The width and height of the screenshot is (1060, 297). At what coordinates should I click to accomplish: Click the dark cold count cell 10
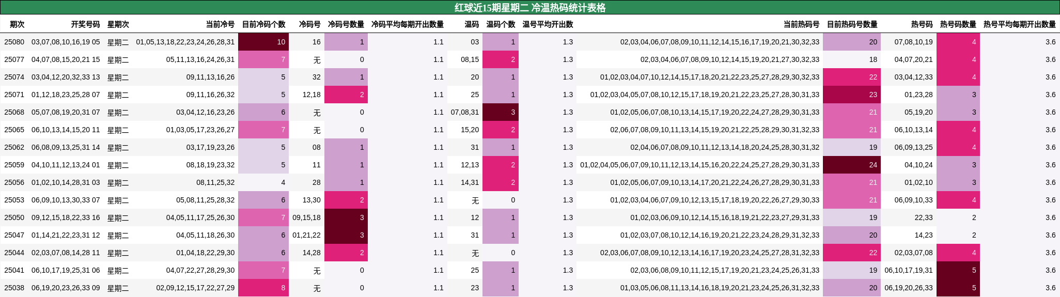point(263,42)
